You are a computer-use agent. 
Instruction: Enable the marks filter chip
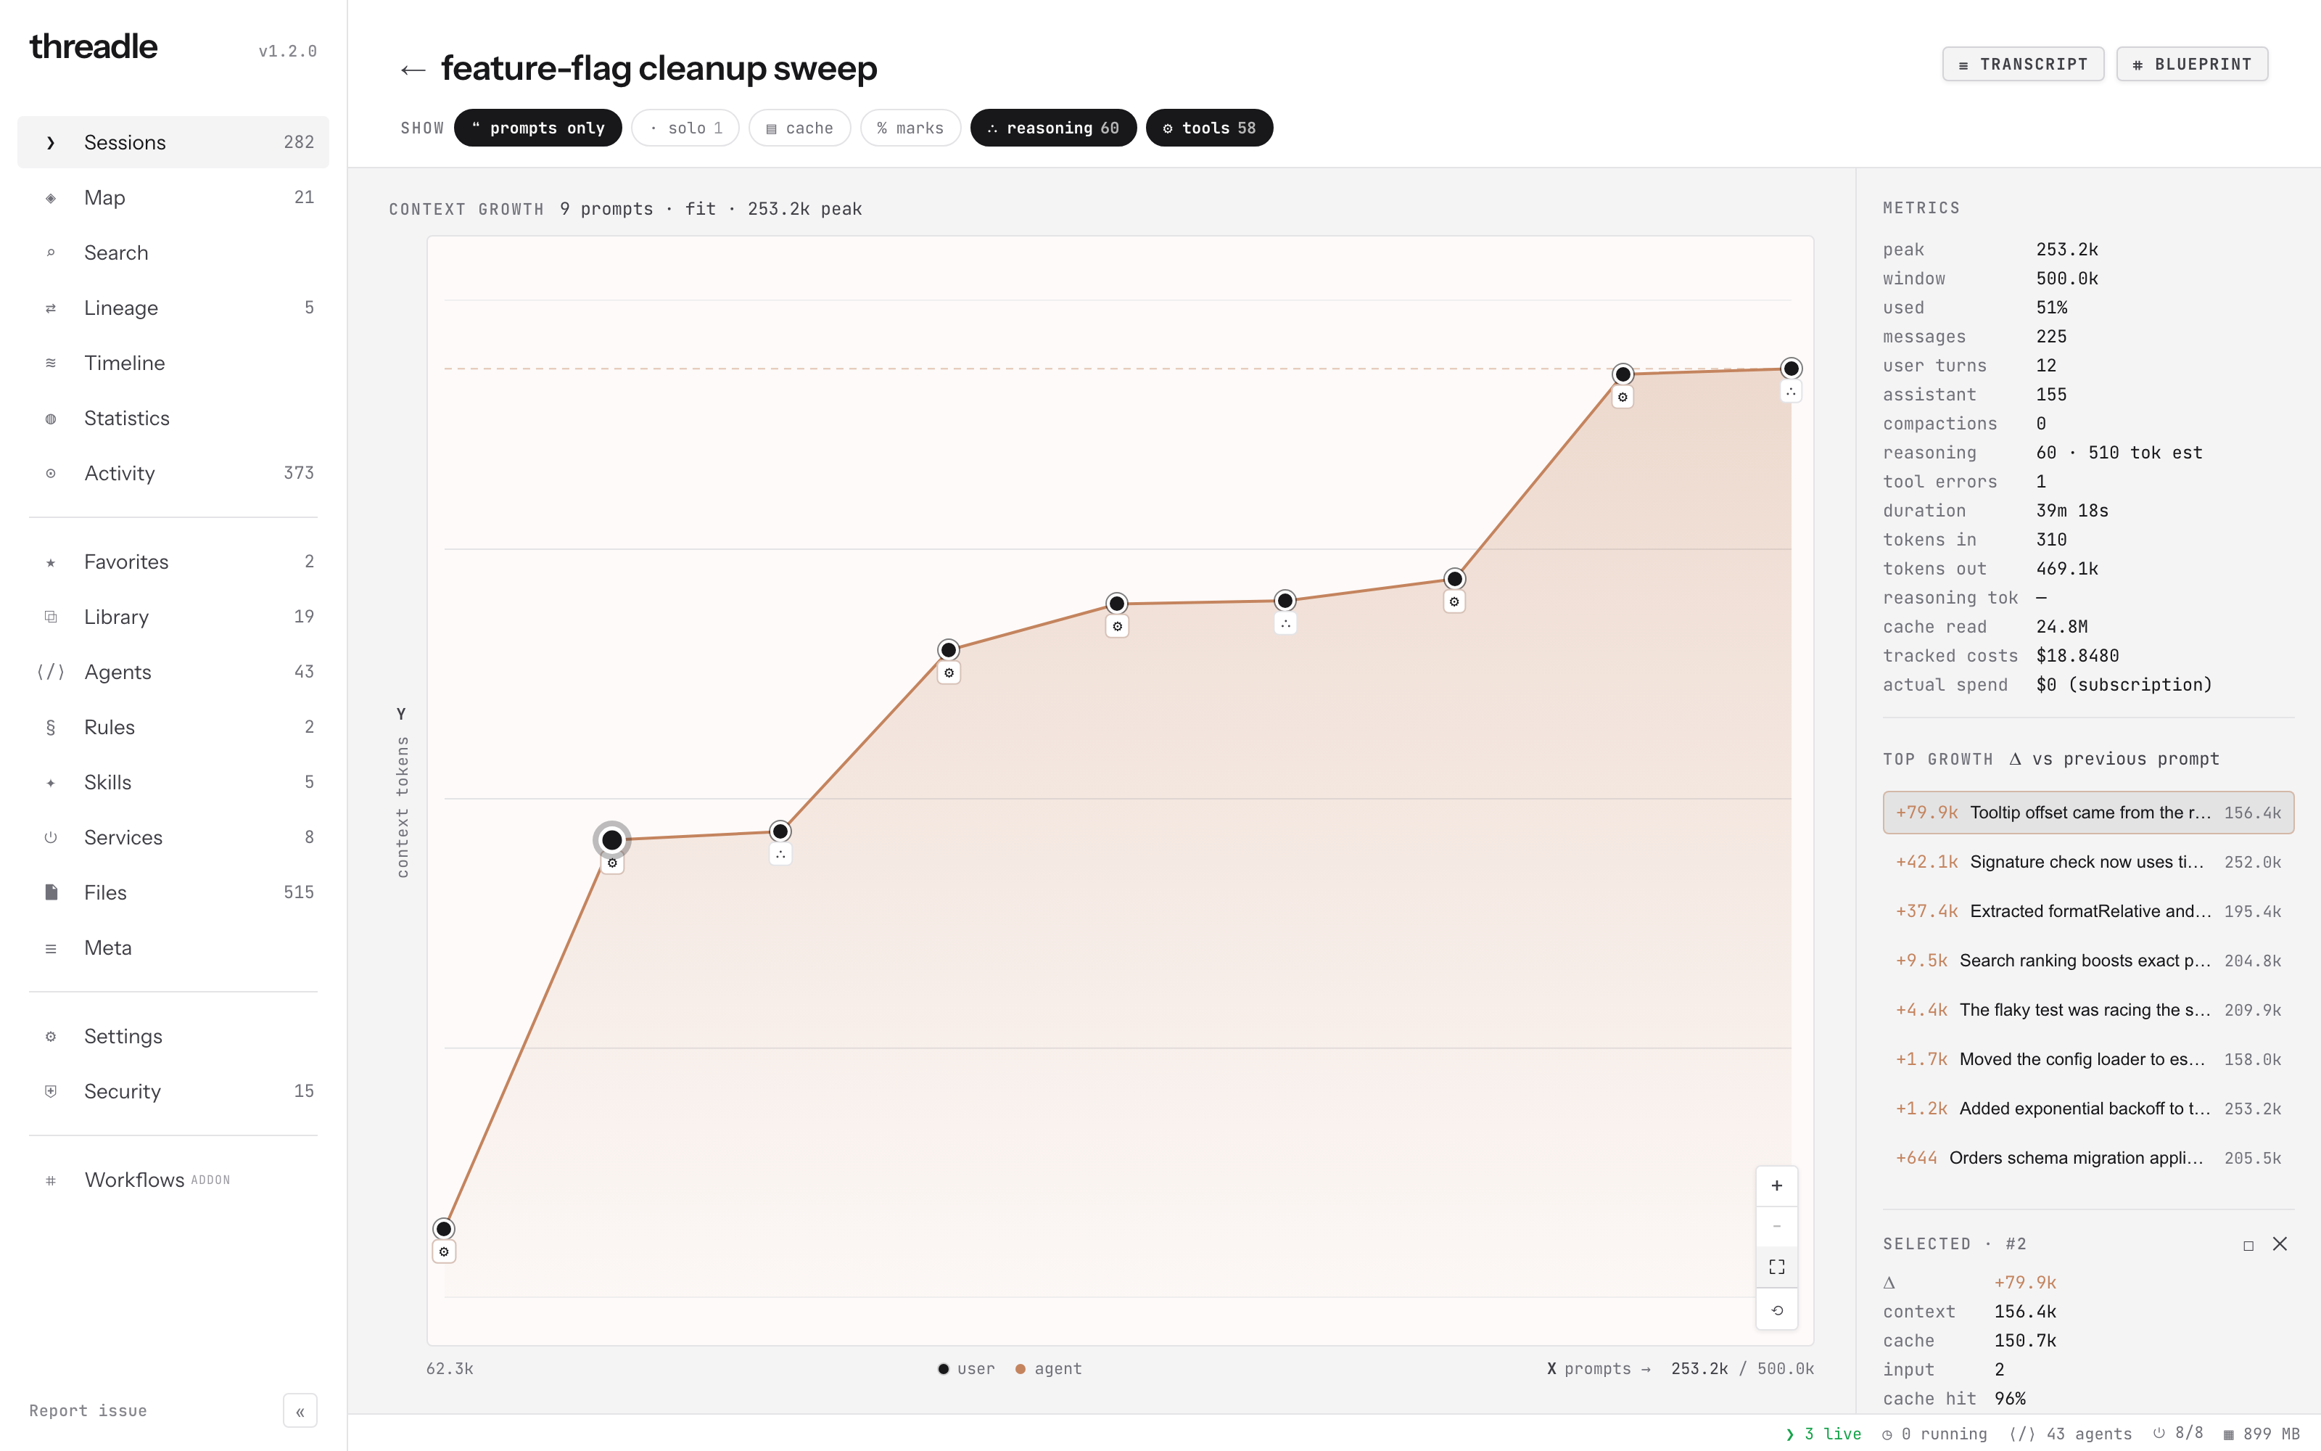(x=910, y=128)
